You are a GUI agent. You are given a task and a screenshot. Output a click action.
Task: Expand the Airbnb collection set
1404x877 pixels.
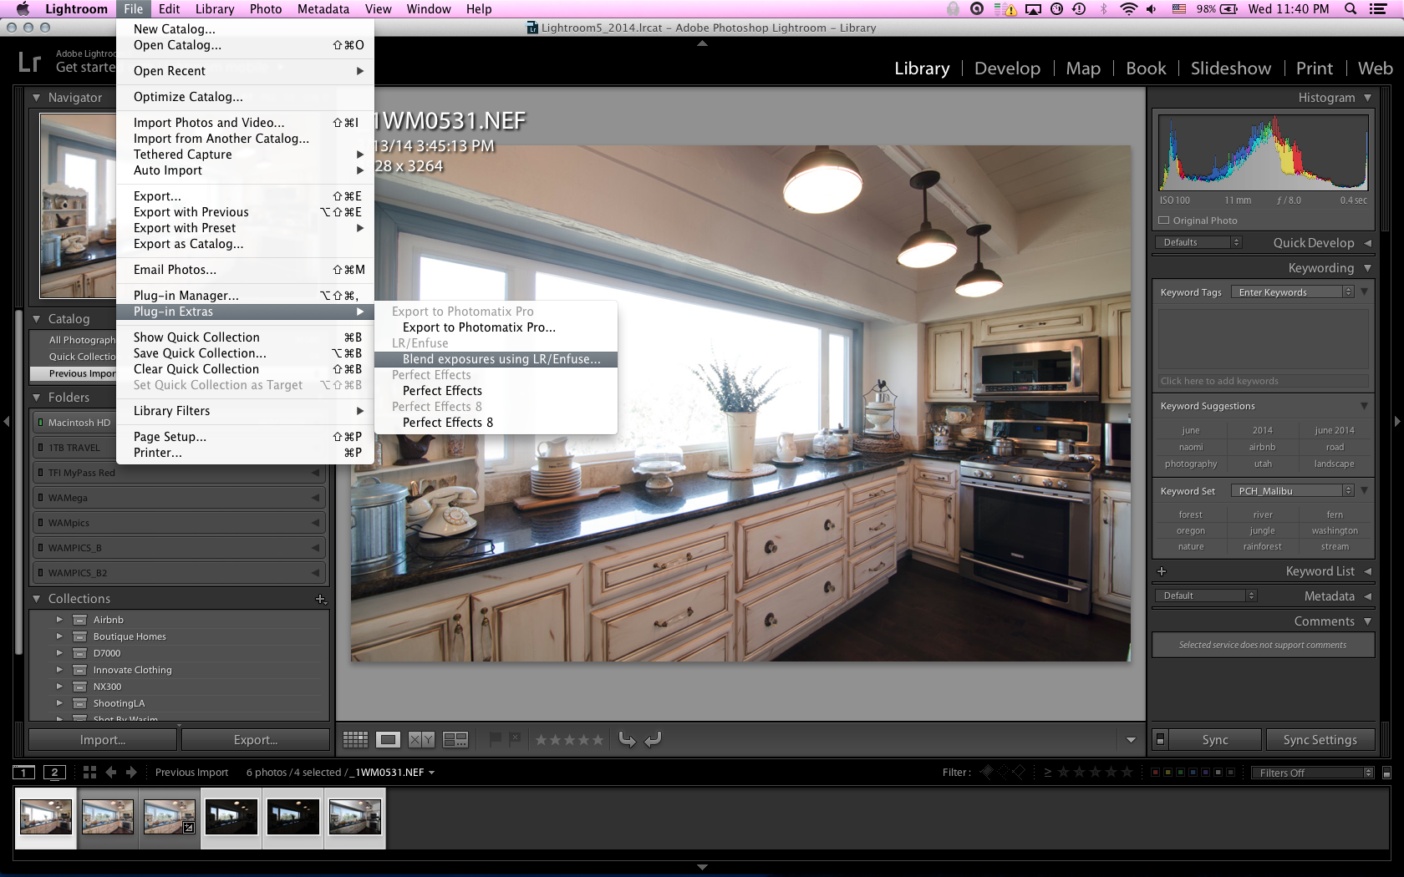pyautogui.click(x=59, y=620)
